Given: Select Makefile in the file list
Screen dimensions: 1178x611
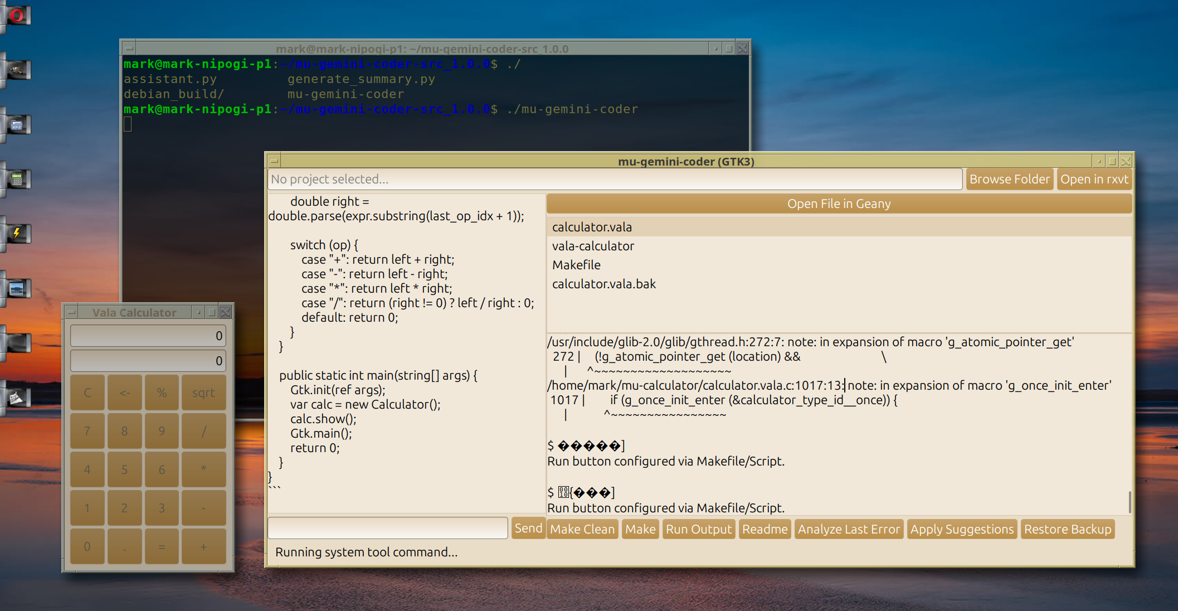Looking at the screenshot, I should point(839,265).
